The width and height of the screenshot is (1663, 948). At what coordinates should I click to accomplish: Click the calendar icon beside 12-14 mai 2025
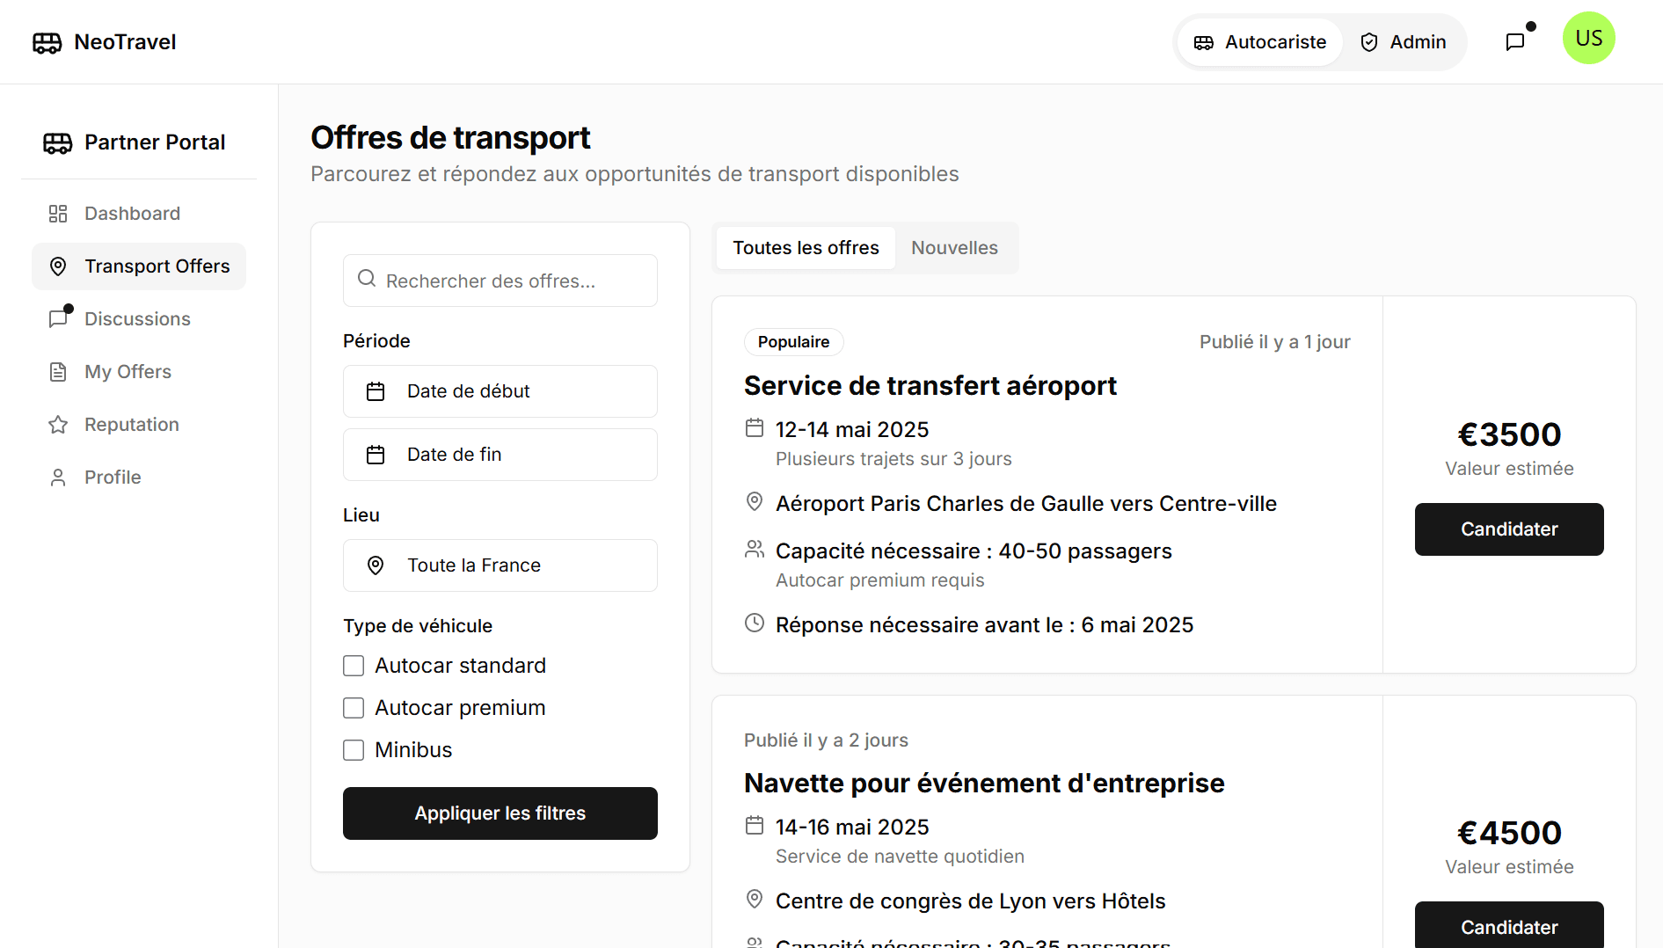(755, 428)
